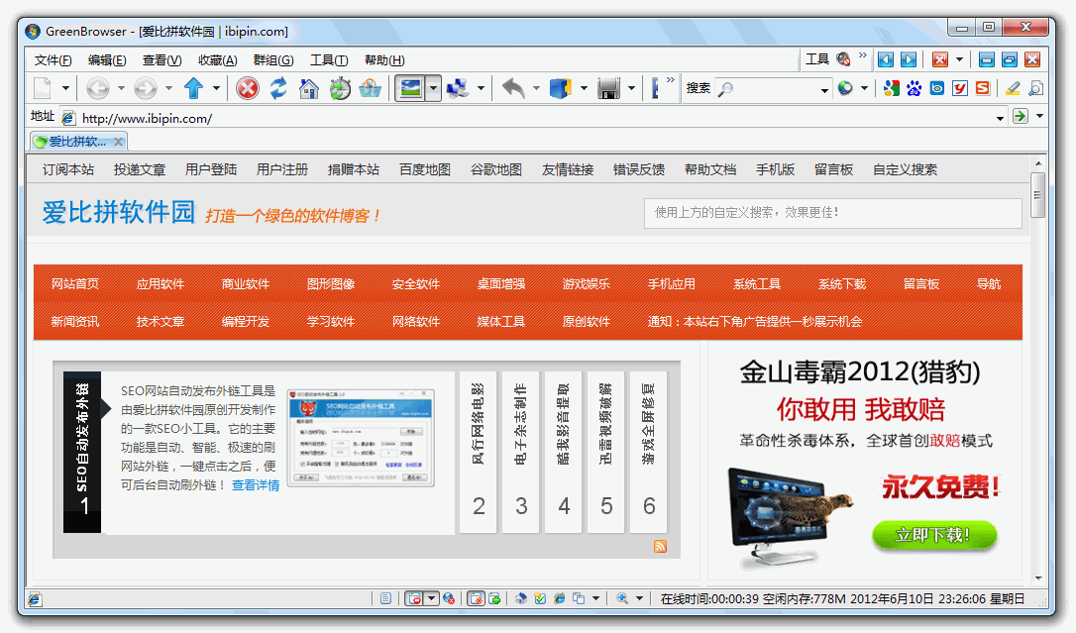1076x633 pixels.
Task: Open the 收藏(A) menu
Action: coord(218,60)
